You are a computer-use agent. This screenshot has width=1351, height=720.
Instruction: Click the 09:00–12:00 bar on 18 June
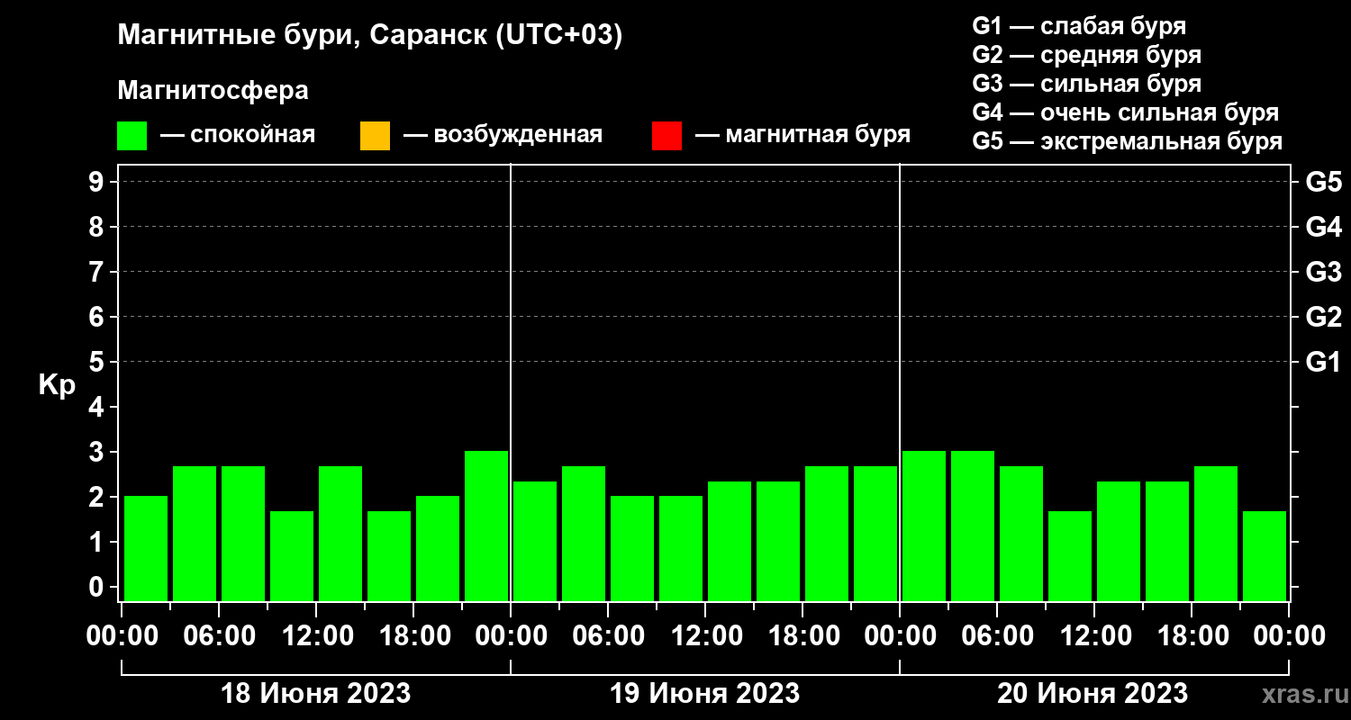292,555
